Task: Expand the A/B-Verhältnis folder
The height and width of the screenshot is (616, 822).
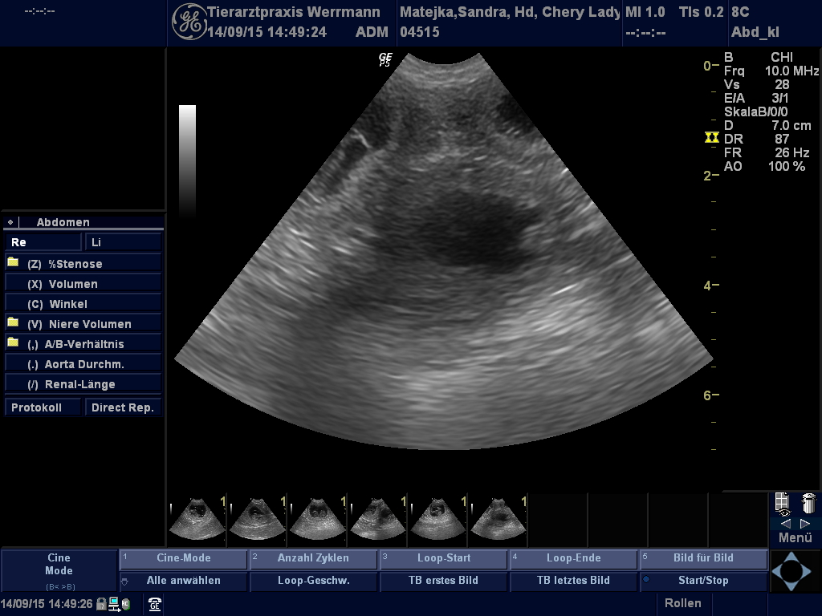Action: click(13, 343)
